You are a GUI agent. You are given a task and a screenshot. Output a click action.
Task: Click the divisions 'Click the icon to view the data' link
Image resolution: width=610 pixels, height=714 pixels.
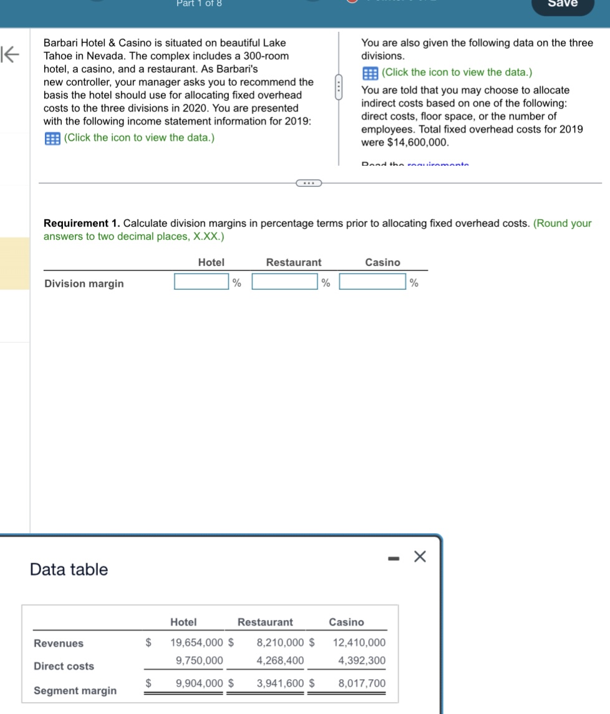pyautogui.click(x=457, y=72)
